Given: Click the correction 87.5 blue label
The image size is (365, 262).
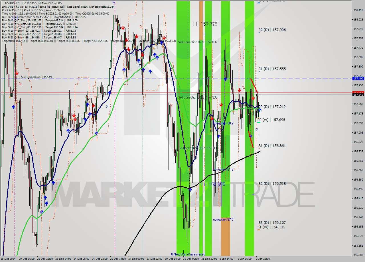Looking at the screenshot, I should coord(223,220).
